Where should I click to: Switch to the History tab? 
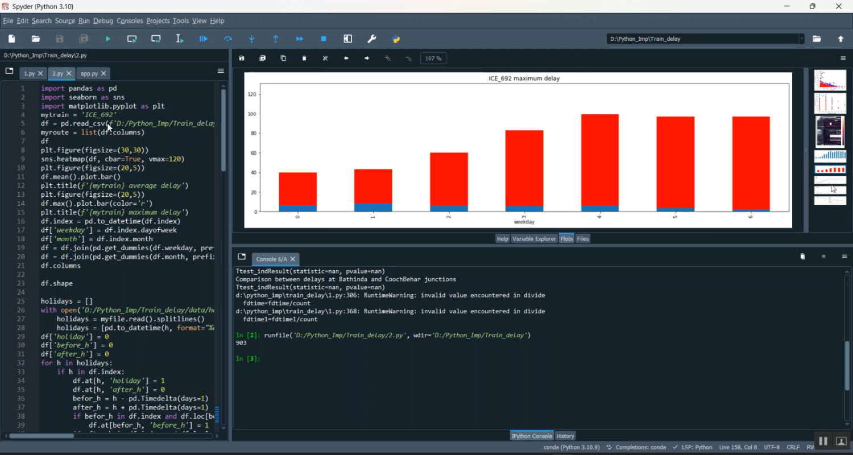pos(565,436)
